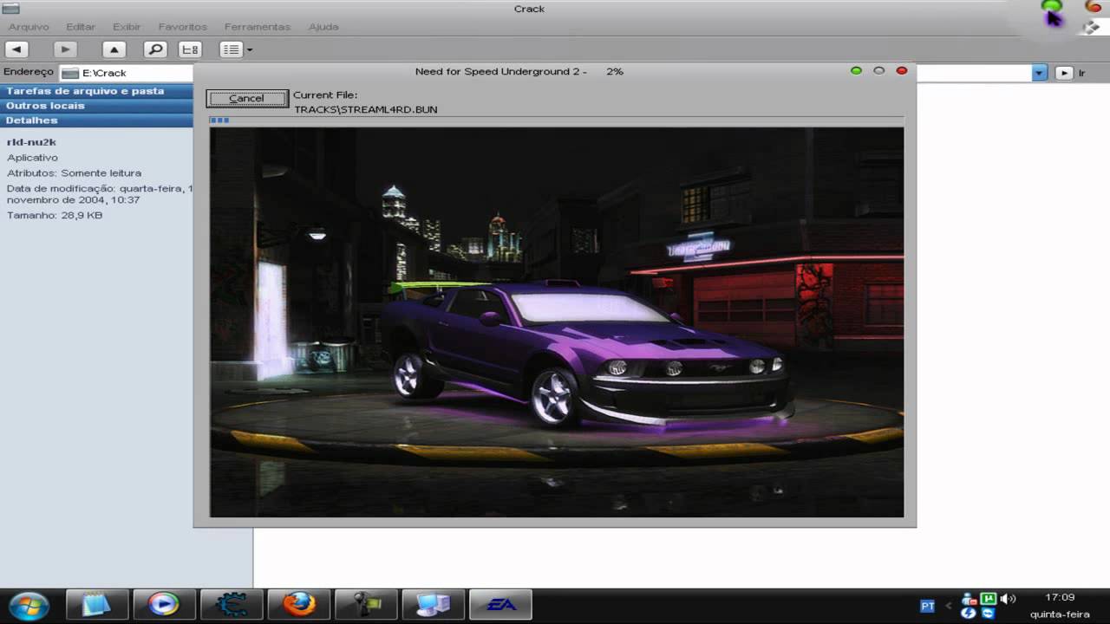Collapse the Outros locais panel
This screenshot has height=624, width=1110.
[x=96, y=106]
